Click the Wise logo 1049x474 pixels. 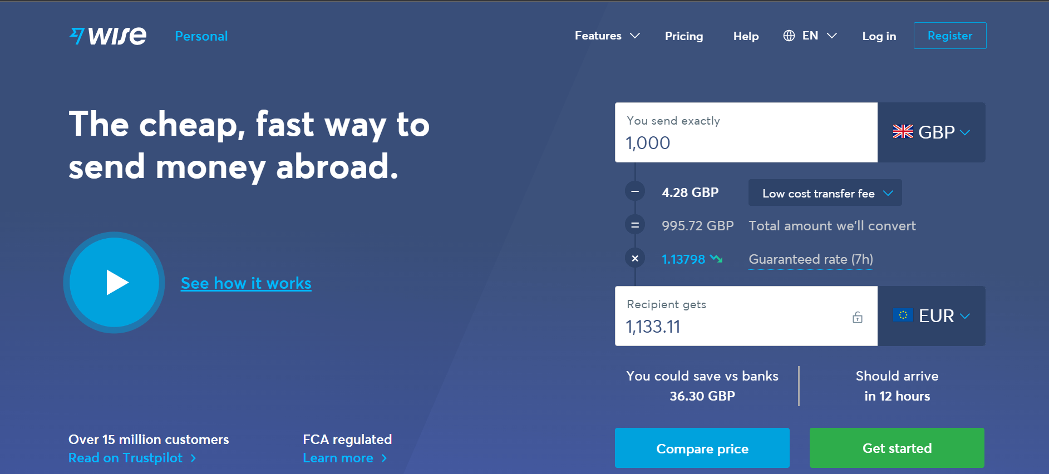[x=109, y=36]
